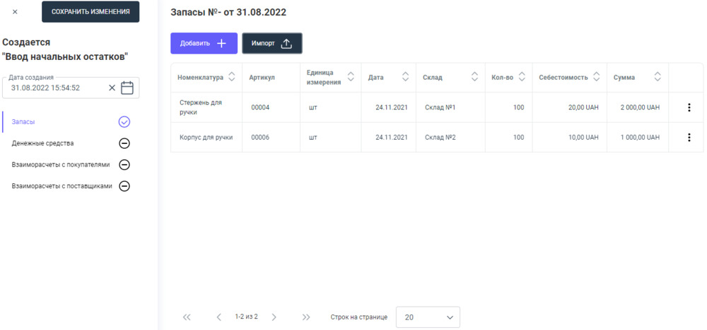Clear the creation date field value

[x=112, y=88]
